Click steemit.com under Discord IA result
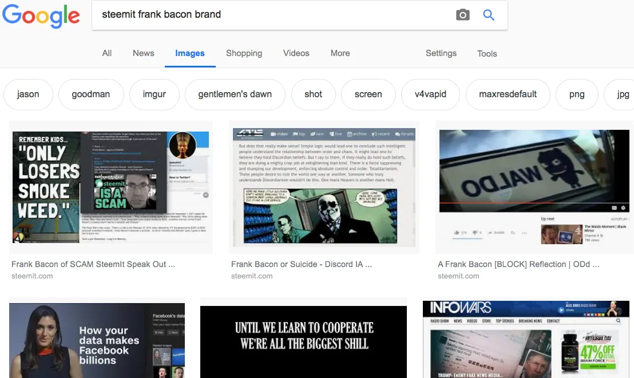Viewport: 634px width, 378px height. tap(252, 276)
